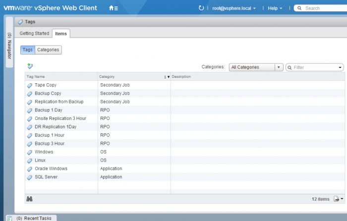Click the filter magnifier icon
The width and height of the screenshot is (347, 221).
click(289, 67)
